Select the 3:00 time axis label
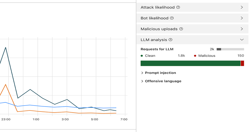The width and height of the screenshot is (252, 132). click(x=65, y=119)
